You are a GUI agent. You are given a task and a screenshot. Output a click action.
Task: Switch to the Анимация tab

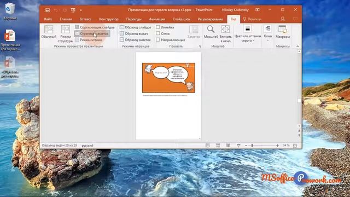157,19
